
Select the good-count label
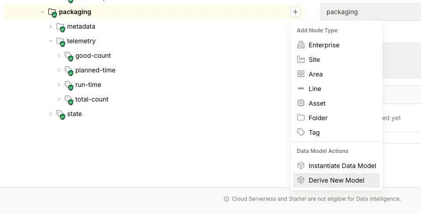93,56
